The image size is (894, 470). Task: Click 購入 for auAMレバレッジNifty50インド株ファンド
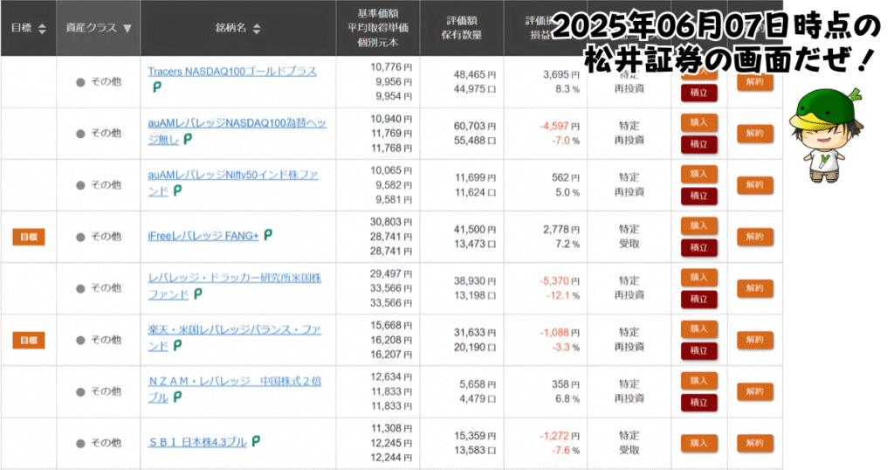point(699,174)
